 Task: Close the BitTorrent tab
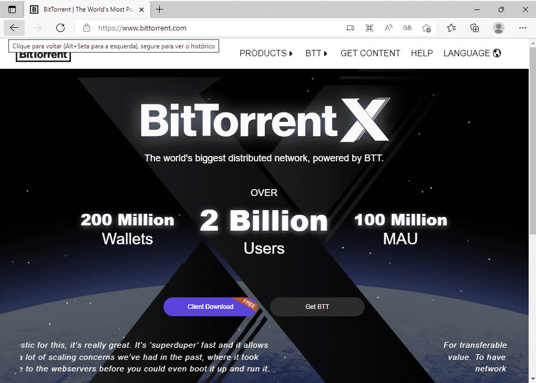[x=141, y=9]
